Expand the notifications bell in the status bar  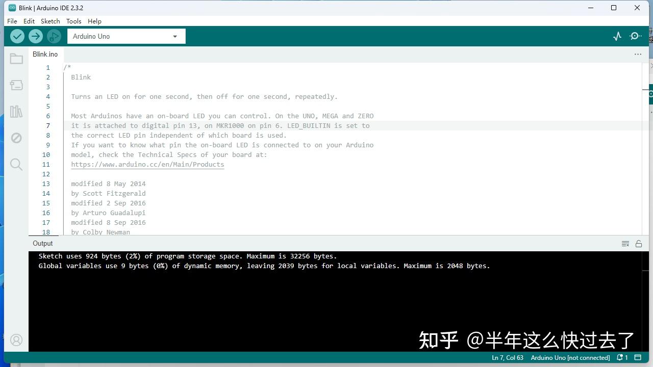click(x=620, y=357)
